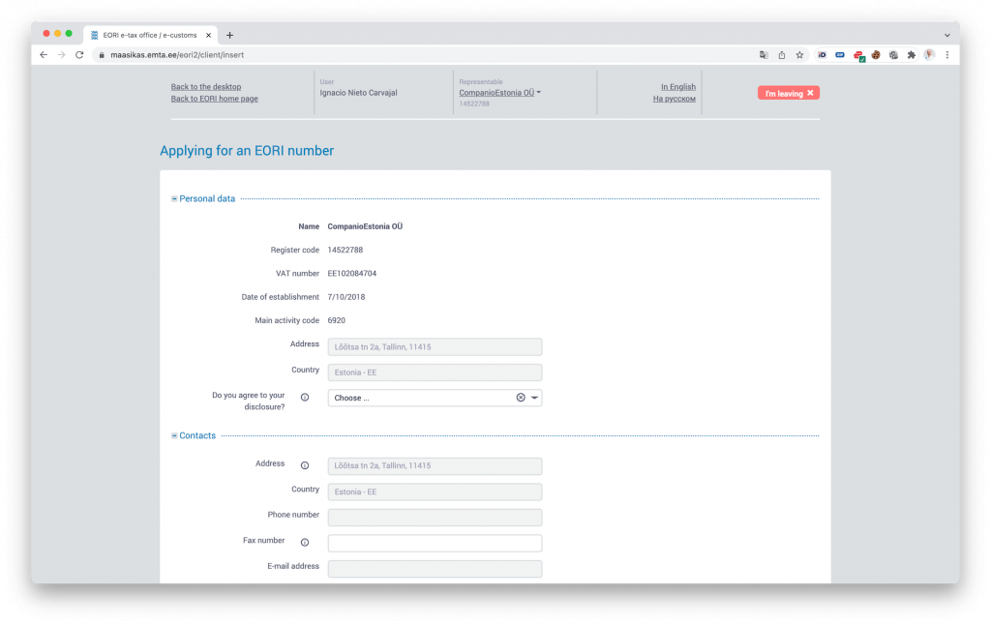Open the CompanioEstonia OÜ representable dropdown
The width and height of the screenshot is (991, 625).
499,93
